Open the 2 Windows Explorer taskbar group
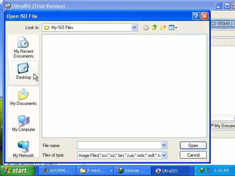Viewport: 235px width, 176px height. (95, 170)
